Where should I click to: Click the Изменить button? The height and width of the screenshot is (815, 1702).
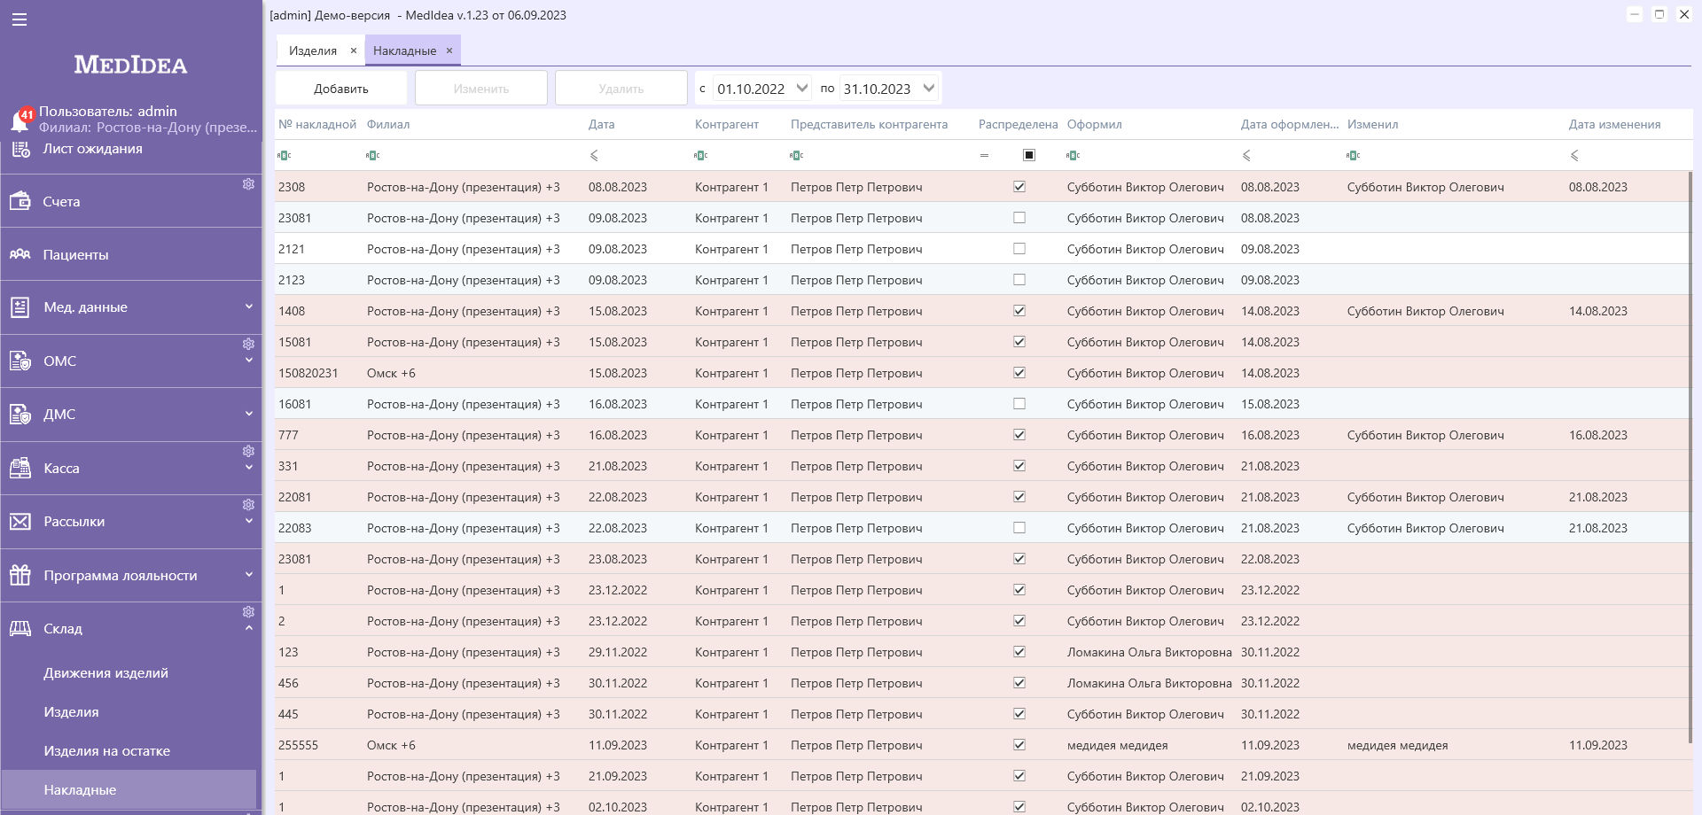(x=481, y=88)
